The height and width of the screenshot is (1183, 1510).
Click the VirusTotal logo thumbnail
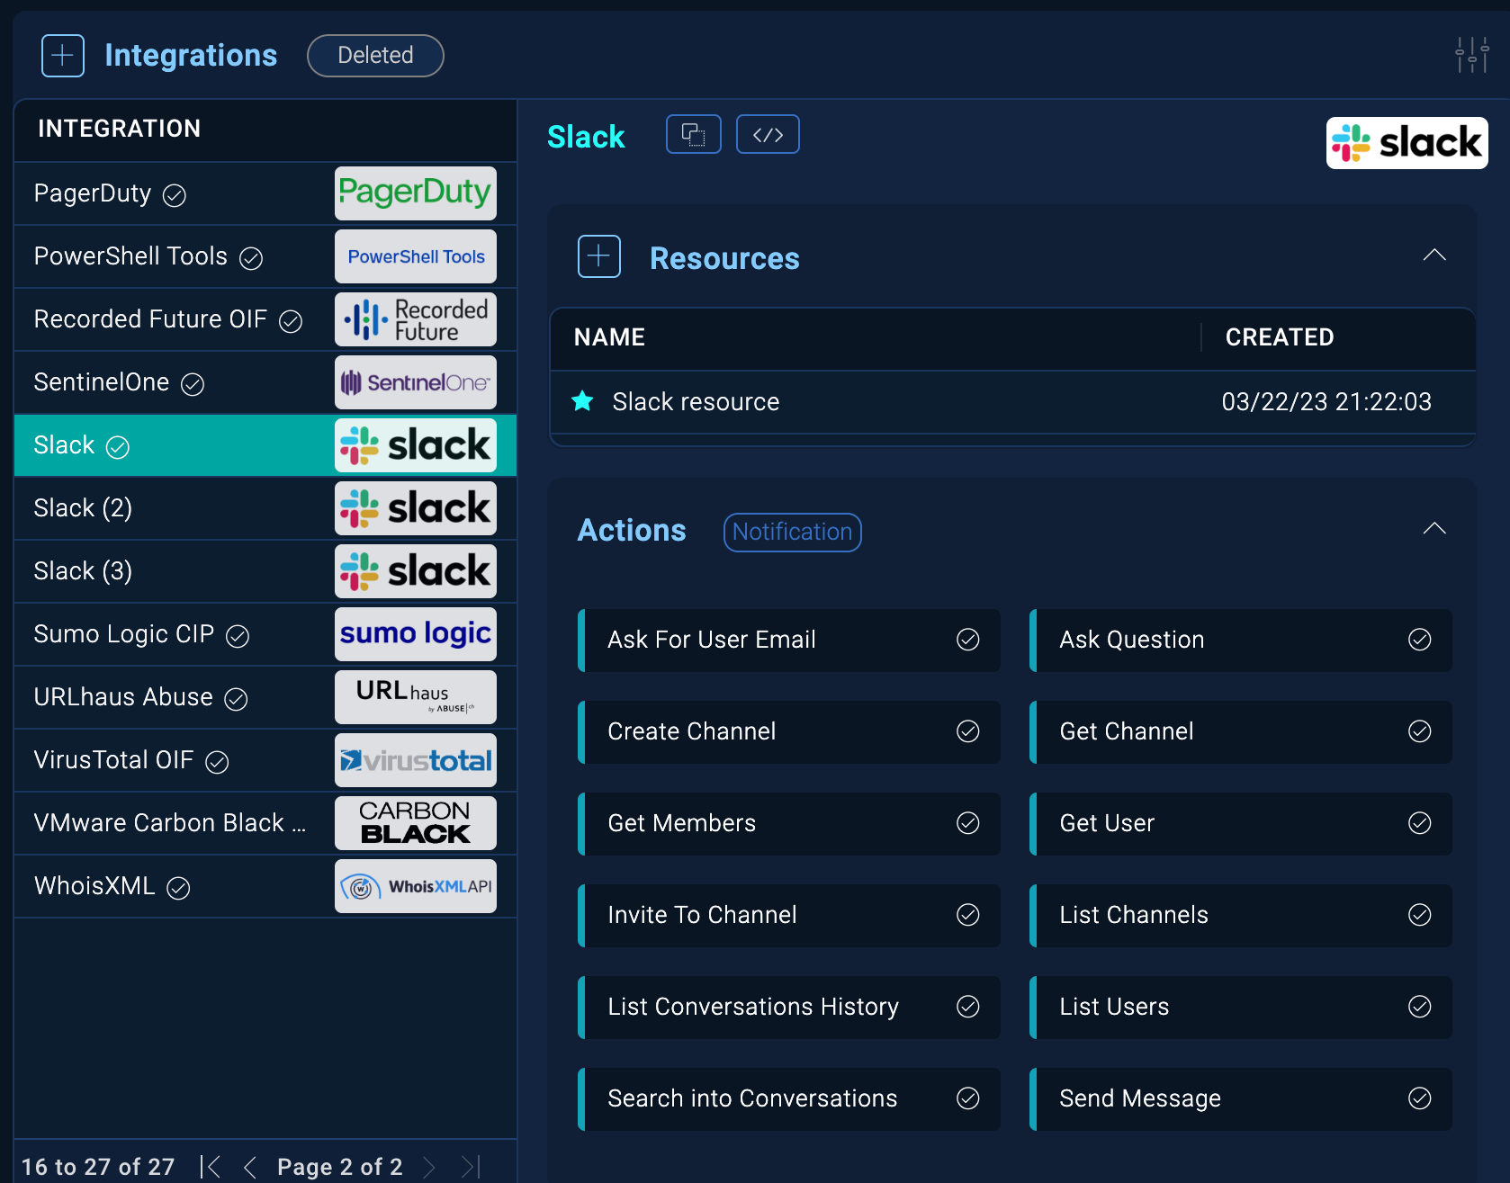click(416, 760)
